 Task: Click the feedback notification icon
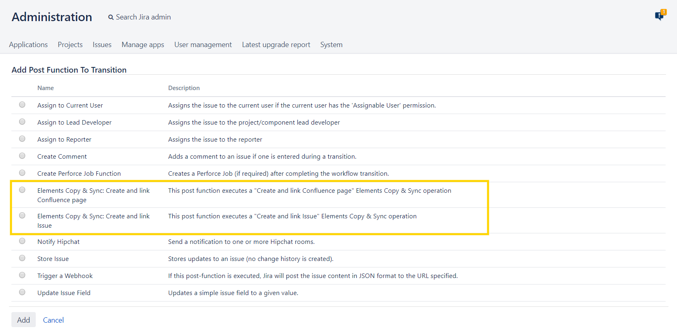[x=659, y=16]
